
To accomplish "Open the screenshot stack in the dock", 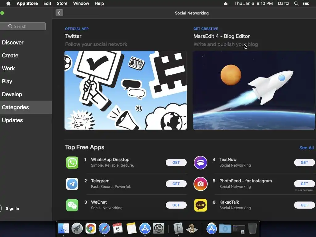I will point(239,229).
